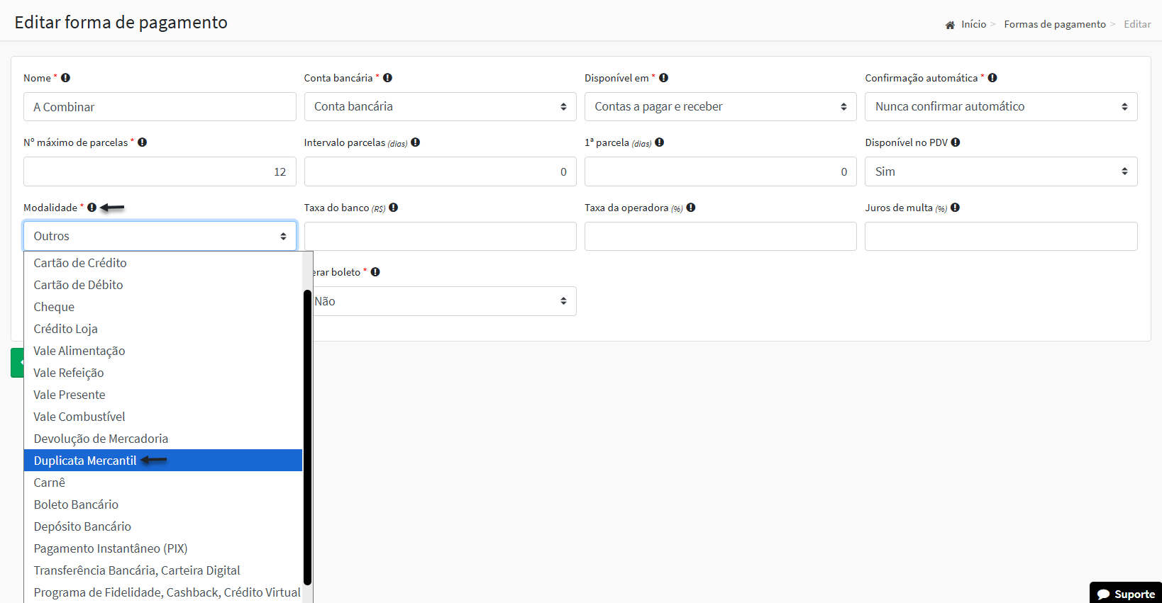Screen dimensions: 1162x603
Task: Go to Início breadcrumb link
Action: [x=973, y=24]
